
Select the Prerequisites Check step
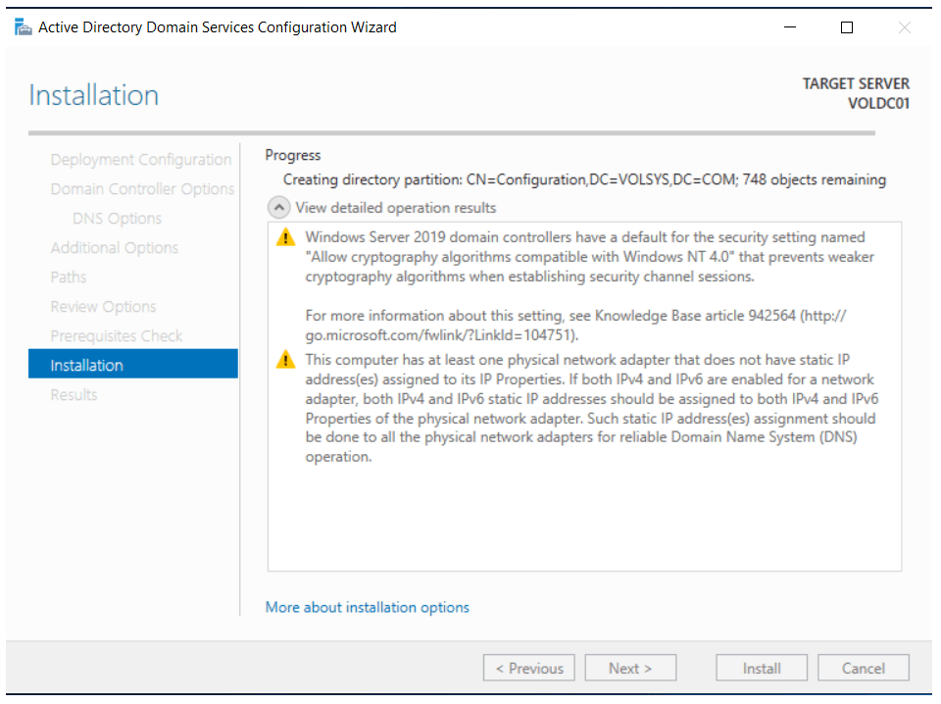(x=117, y=336)
